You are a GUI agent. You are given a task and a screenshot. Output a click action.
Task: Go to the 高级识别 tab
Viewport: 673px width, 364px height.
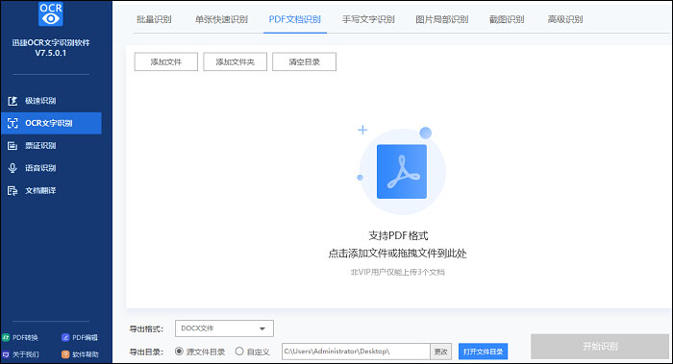(565, 19)
